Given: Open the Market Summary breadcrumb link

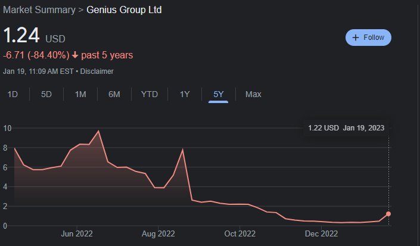Looking at the screenshot, I should pos(39,10).
